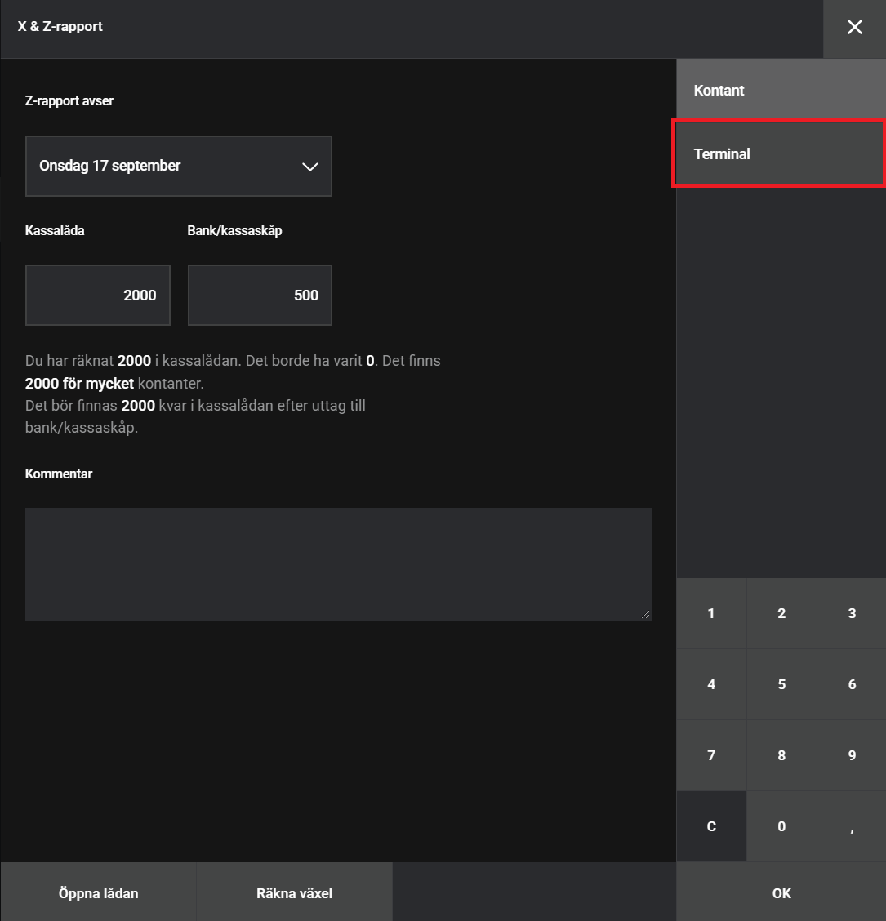Tap keypad number 5
This screenshot has width=886, height=921.
point(781,685)
